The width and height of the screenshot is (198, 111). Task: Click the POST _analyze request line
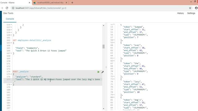pos(21,72)
